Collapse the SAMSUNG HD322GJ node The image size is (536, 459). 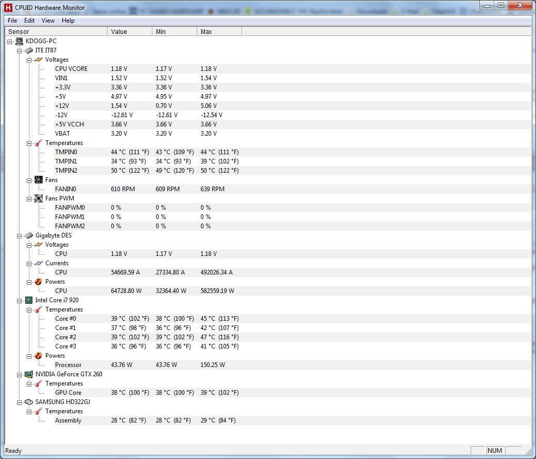pyautogui.click(x=20, y=402)
